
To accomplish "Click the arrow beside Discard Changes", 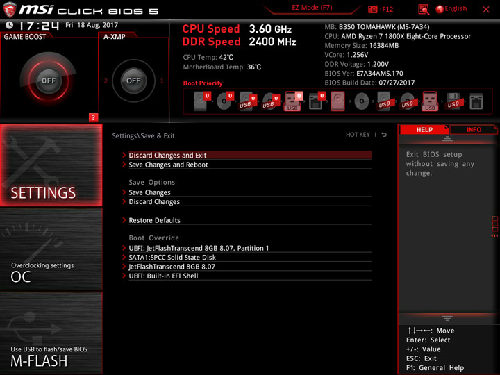I will pyautogui.click(x=124, y=201).
